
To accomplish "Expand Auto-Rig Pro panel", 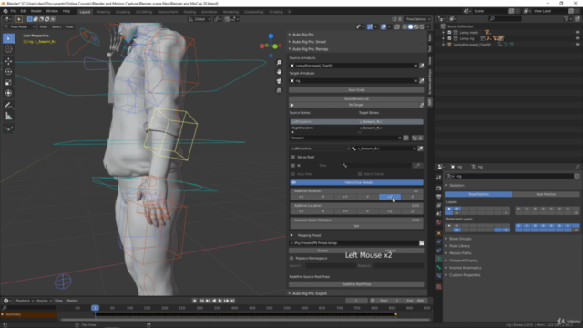I will tap(302, 35).
